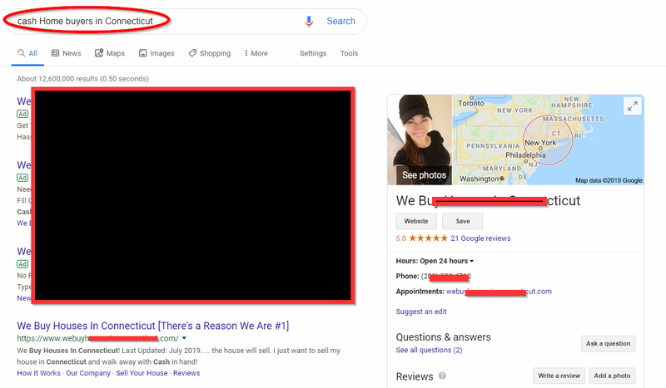Click Suggest an edit link
666x388 pixels.
[x=421, y=312]
